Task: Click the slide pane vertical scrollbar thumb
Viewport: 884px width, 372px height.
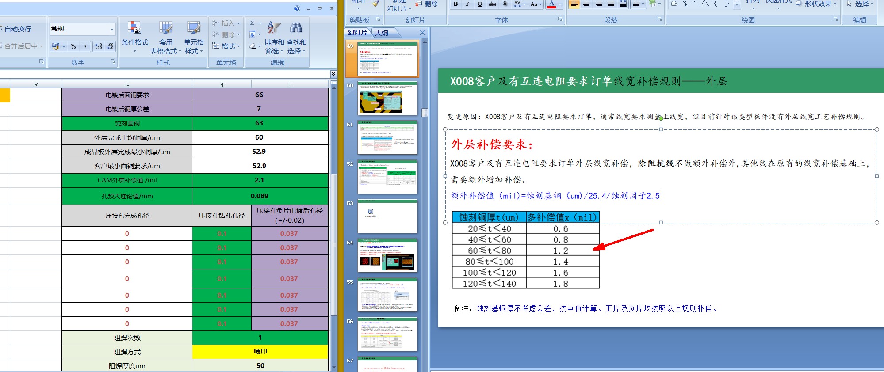Action: pyautogui.click(x=425, y=112)
